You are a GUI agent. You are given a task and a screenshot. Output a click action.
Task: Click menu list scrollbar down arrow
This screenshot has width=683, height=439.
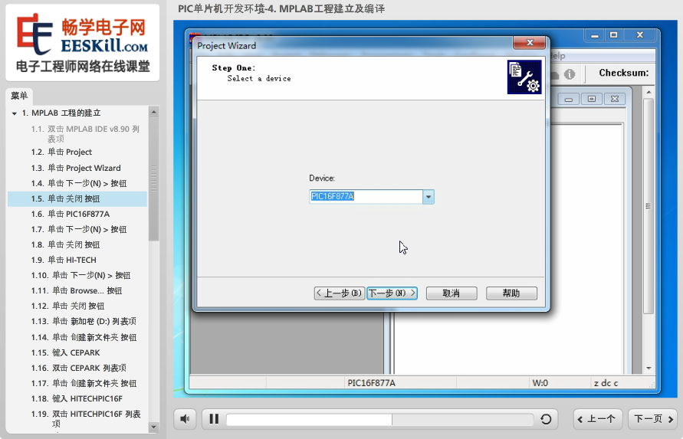(x=153, y=428)
